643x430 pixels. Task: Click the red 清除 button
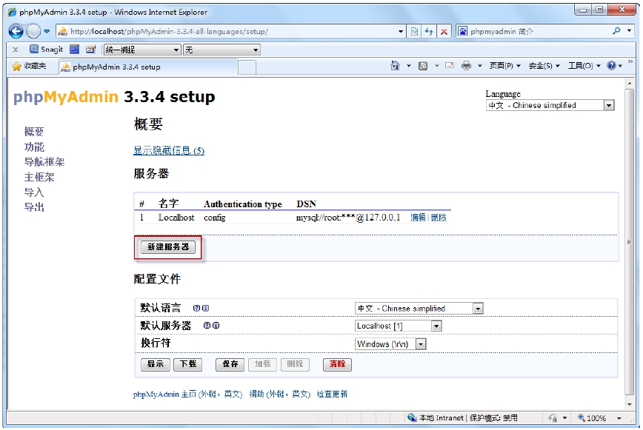(x=337, y=364)
